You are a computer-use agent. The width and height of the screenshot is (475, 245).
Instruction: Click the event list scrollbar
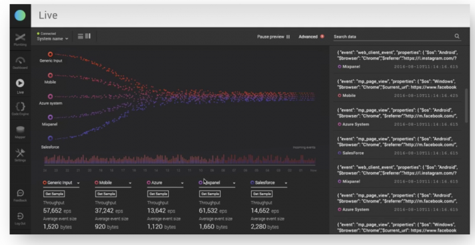(x=467, y=106)
